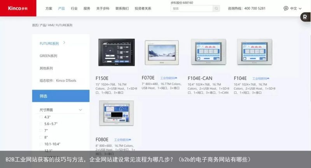Open the F150E product image
Image resolution: width=311 pixels, height=168 pixels.
point(117,52)
